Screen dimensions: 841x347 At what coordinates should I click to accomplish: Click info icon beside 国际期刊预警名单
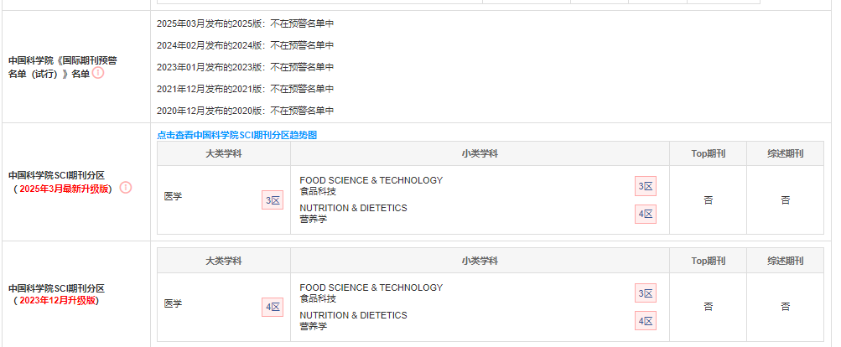98,73
